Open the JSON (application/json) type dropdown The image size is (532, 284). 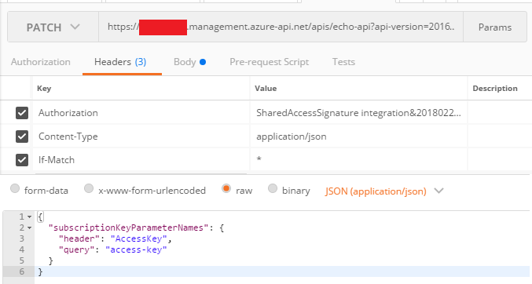[384, 191]
